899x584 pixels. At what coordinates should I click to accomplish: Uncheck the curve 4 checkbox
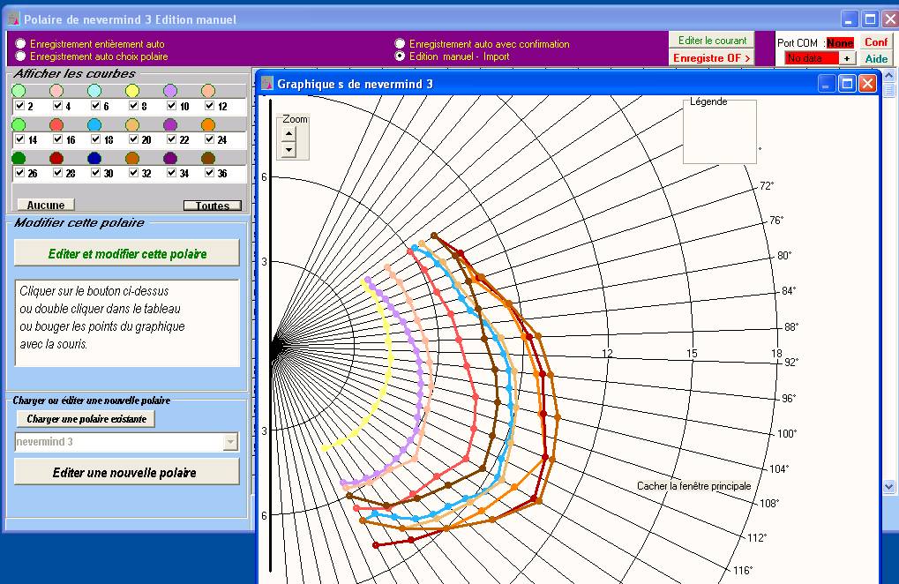point(57,106)
